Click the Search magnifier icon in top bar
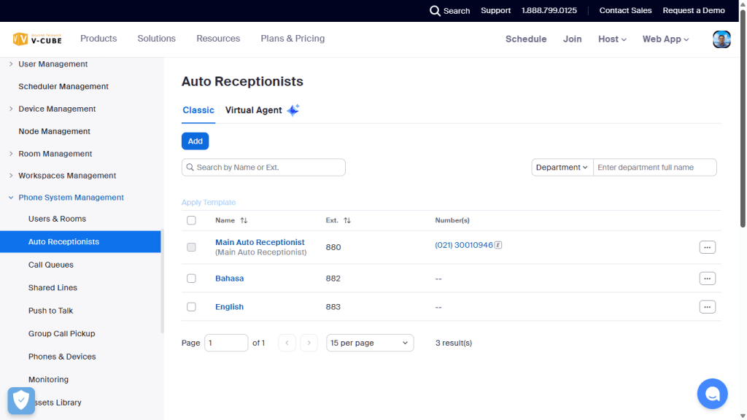This screenshot has width=747, height=420. tap(435, 11)
